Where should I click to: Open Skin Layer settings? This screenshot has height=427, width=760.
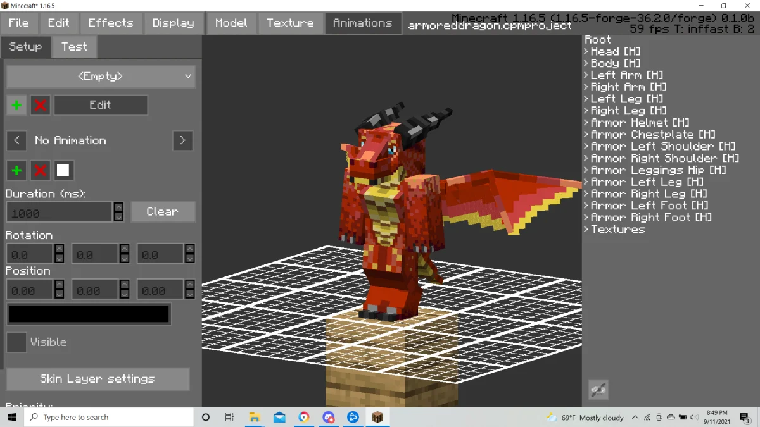pos(98,379)
